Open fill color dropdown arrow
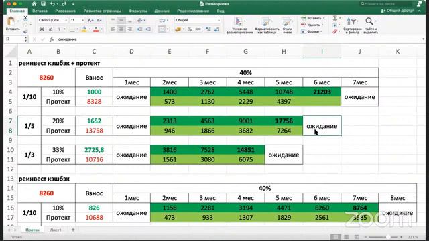The image size is (429, 241). tap(89, 29)
